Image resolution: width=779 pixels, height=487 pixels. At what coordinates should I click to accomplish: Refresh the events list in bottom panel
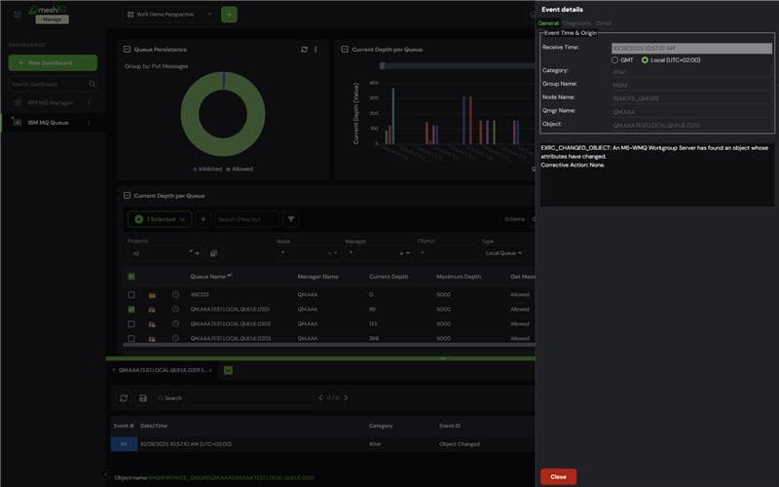pos(124,397)
